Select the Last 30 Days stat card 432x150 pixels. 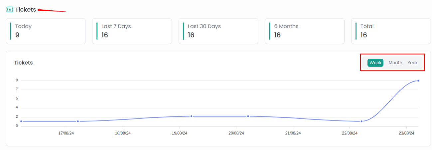pyautogui.click(x=218, y=31)
